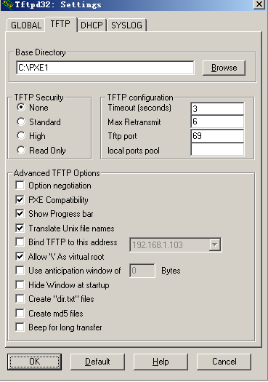Enable Option negotiation checkbox
The image size is (268, 382).
click(x=20, y=185)
